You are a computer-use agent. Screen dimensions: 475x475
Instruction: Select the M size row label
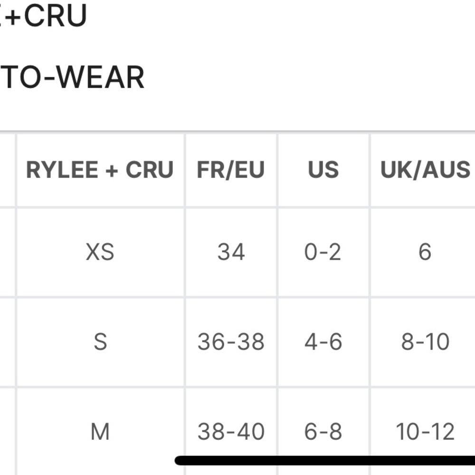pyautogui.click(x=100, y=431)
